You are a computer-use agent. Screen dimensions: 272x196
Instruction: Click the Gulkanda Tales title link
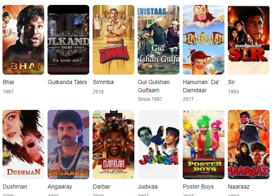[67, 82]
